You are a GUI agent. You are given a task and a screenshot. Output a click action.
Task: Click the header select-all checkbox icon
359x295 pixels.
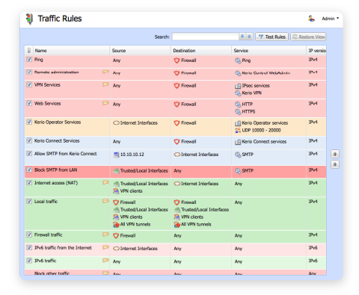(x=29, y=50)
